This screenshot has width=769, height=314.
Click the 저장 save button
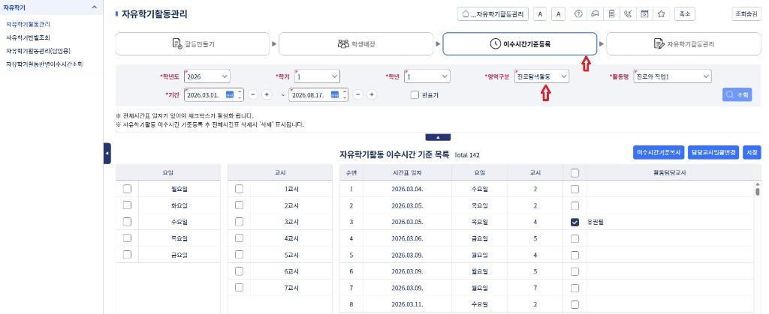(752, 153)
